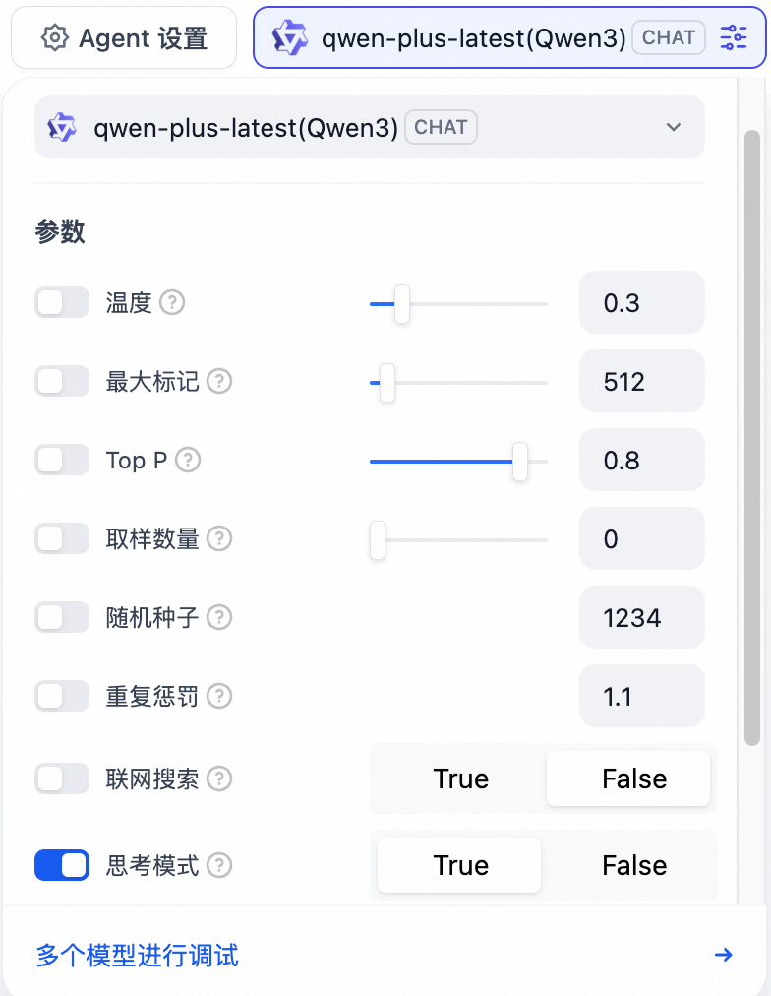Enable the 联网搜索 toggle switch
Viewport: 771px width, 996px height.
click(62, 779)
